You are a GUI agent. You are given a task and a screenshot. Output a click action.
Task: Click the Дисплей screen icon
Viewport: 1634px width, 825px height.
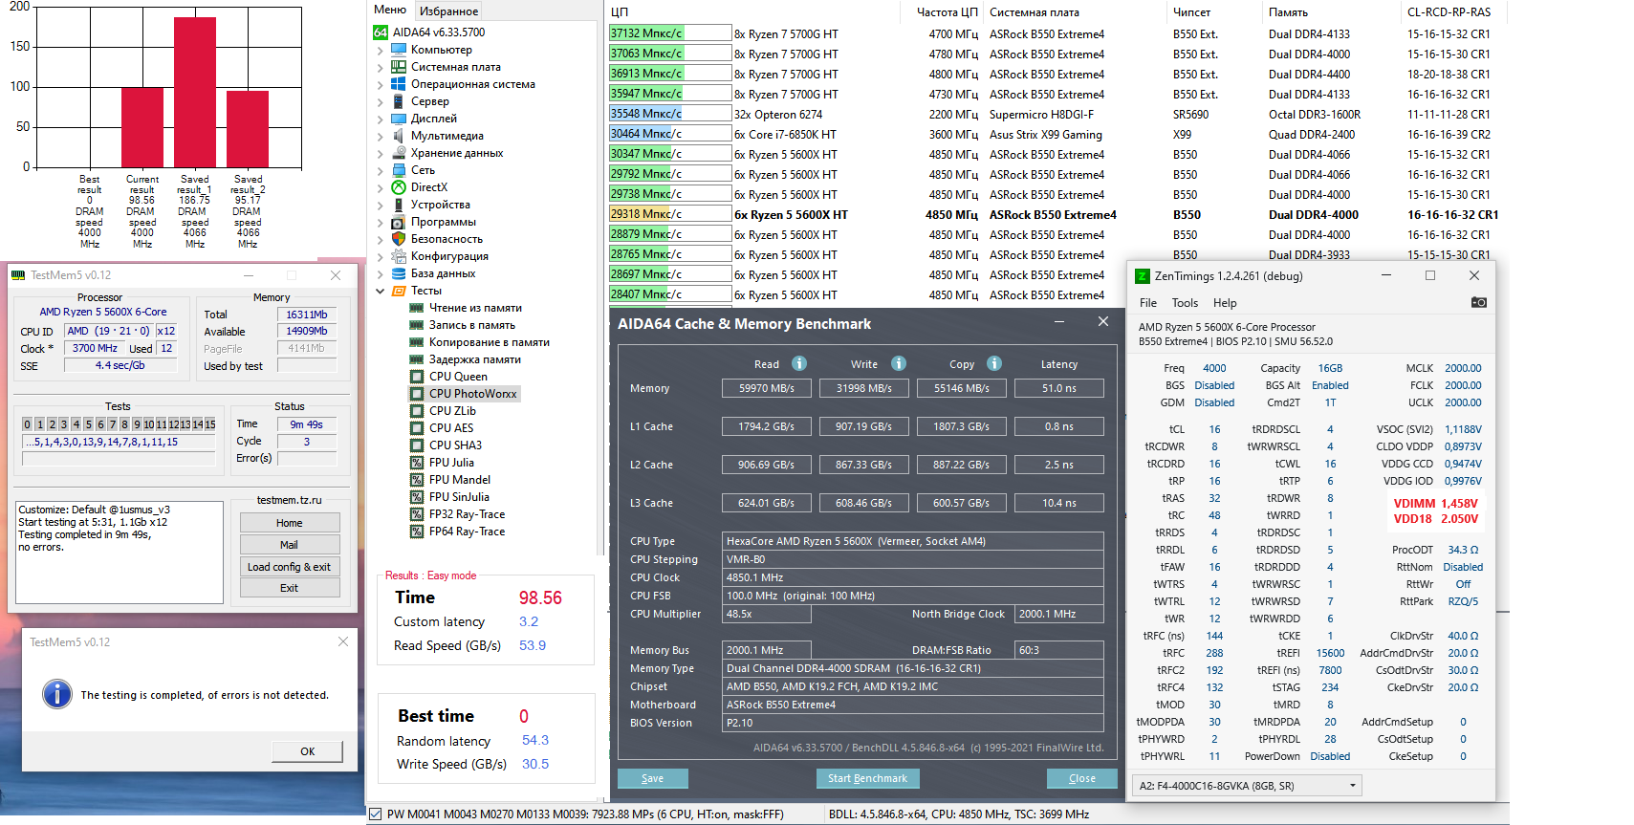pos(399,119)
